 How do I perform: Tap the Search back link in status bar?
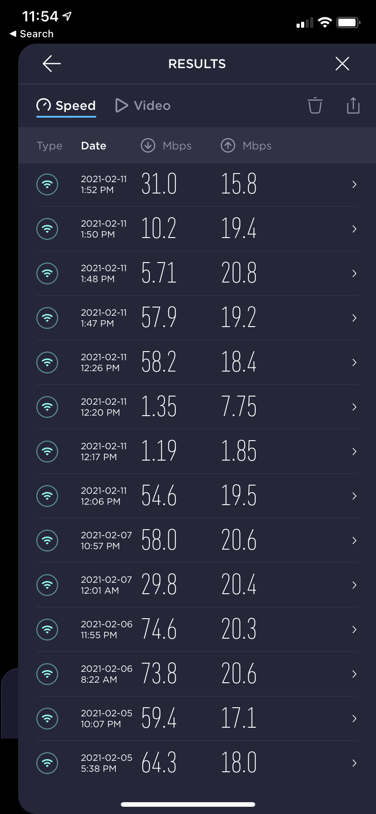[32, 34]
